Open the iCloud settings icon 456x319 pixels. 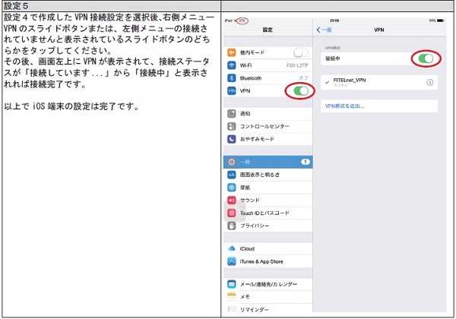pos(232,248)
